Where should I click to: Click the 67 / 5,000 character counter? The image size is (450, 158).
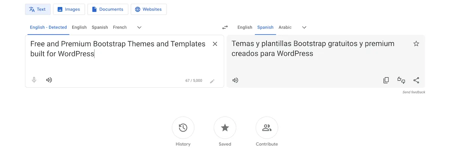click(x=194, y=81)
